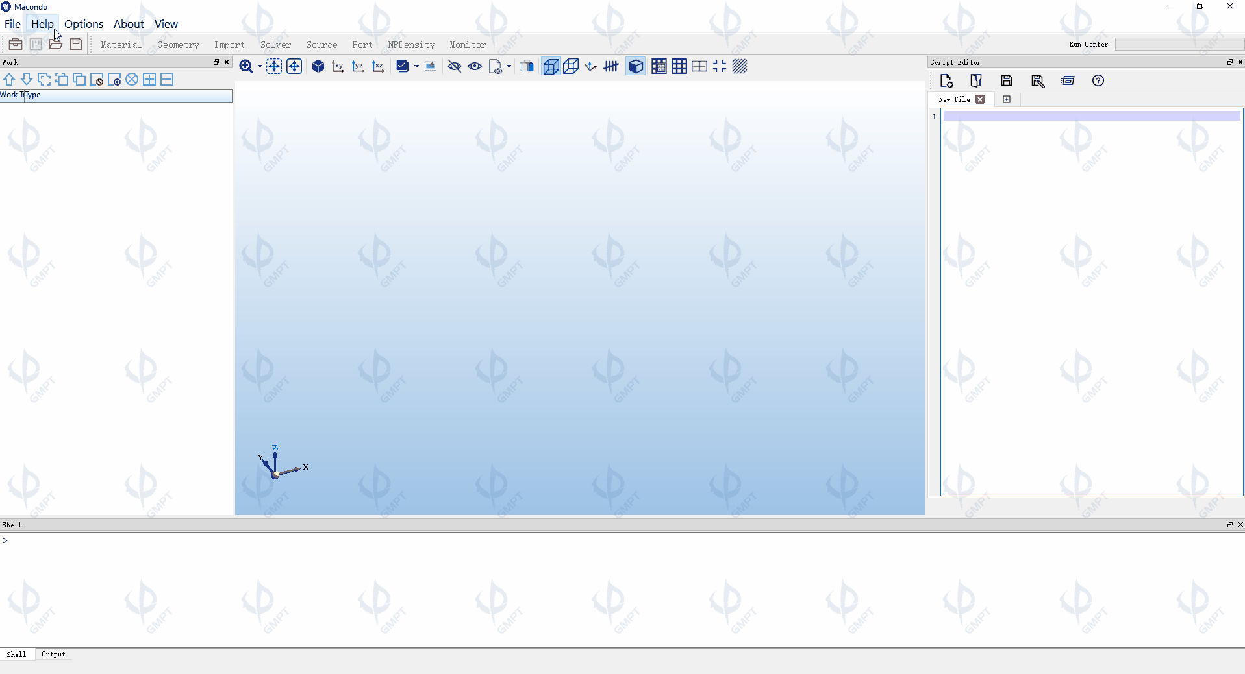Click the down arrow in Work panel
The height and width of the screenshot is (674, 1245).
coord(27,79)
